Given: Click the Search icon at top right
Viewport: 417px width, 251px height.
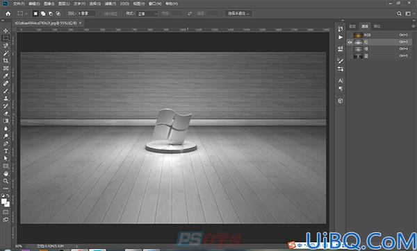Looking at the screenshot, I should 399,14.
